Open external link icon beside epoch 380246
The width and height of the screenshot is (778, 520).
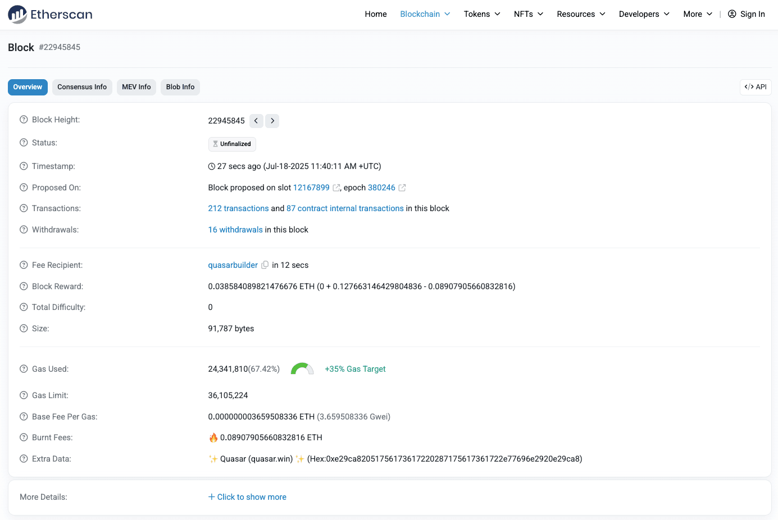coord(402,188)
